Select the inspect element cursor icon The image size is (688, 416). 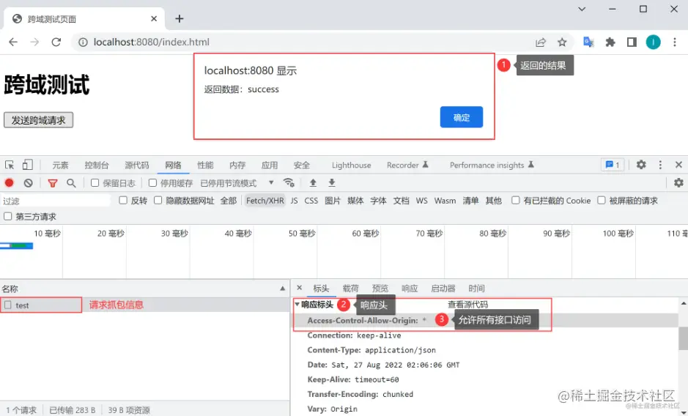coord(10,165)
